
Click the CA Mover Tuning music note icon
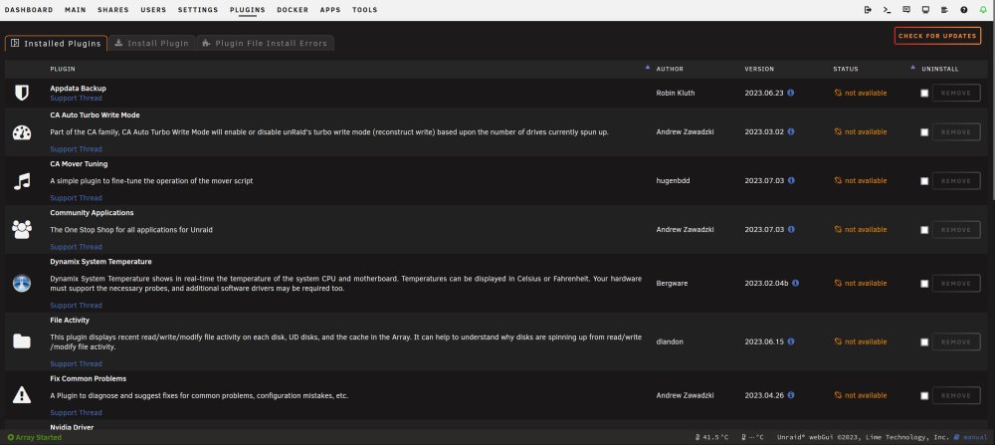tap(22, 181)
